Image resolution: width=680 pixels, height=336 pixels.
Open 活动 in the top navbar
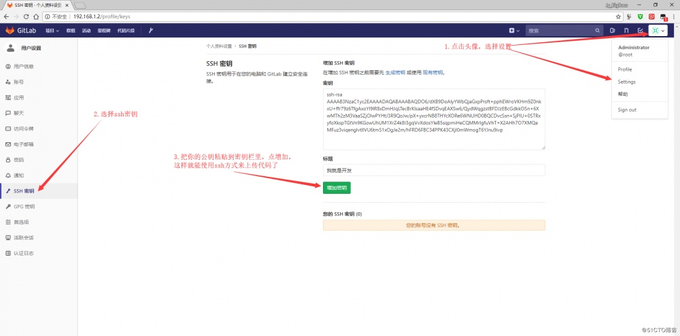86,31
